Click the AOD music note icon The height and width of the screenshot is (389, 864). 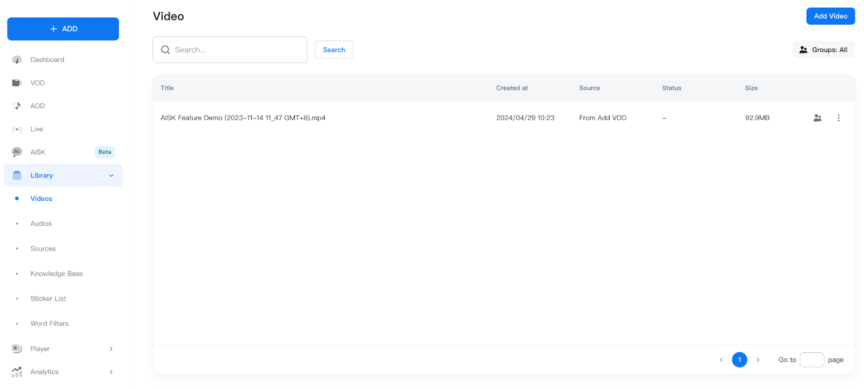click(x=17, y=106)
